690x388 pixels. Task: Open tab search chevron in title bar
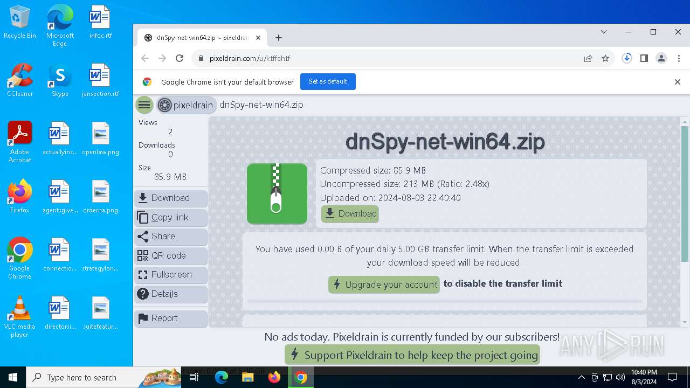point(604,32)
